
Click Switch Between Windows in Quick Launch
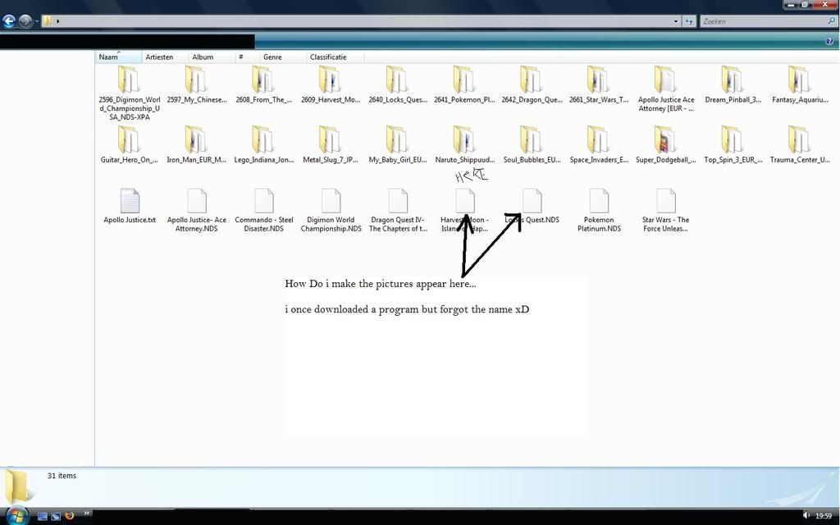(55, 517)
